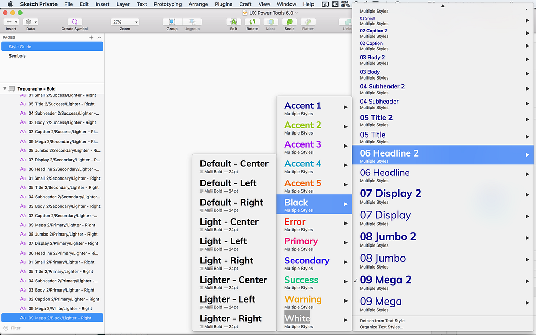This screenshot has width=536, height=335.
Task: Click the Group layers icon
Action: (172, 22)
